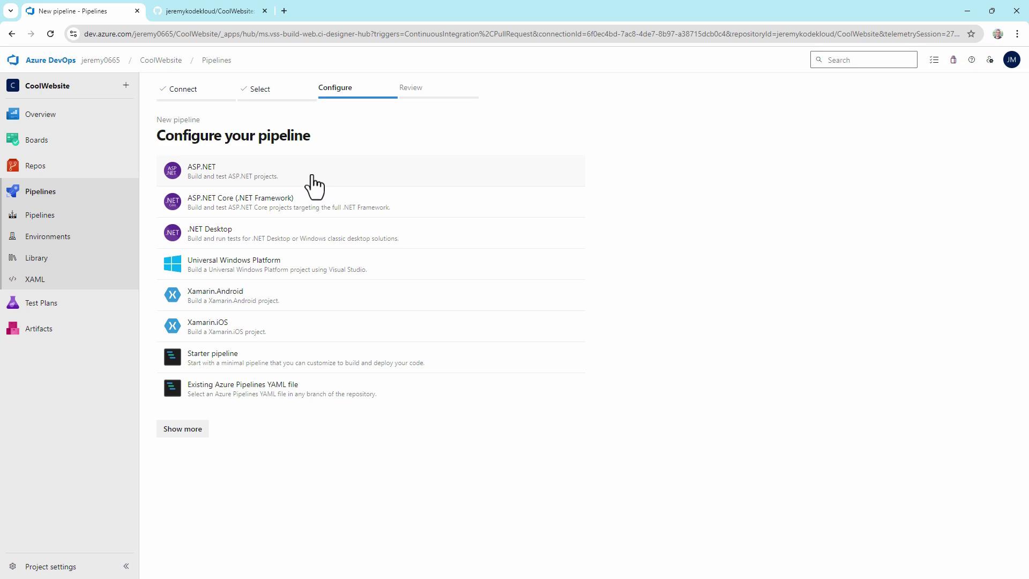Screen dimensions: 1029x579
Task: Open the work items list icon in the header
Action: [934, 60]
